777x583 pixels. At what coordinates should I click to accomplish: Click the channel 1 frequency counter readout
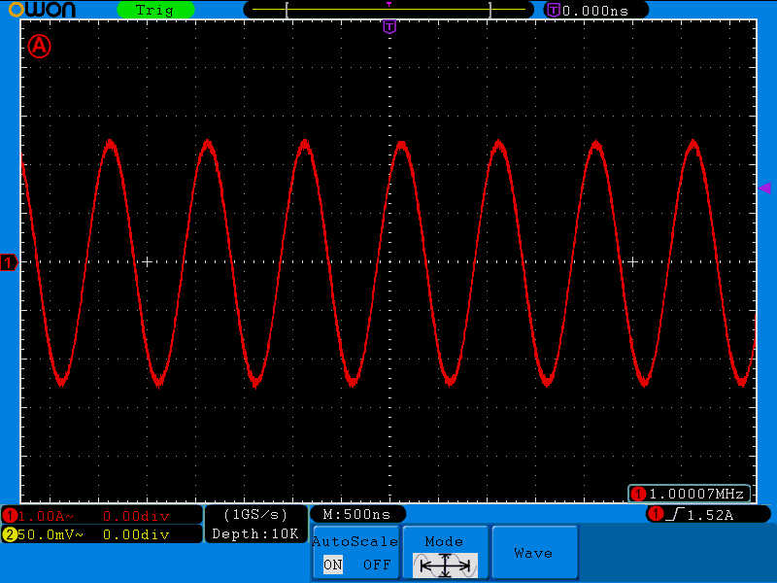point(690,494)
